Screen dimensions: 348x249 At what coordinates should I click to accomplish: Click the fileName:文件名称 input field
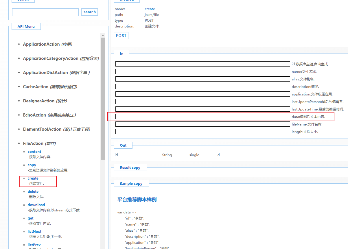point(202,124)
